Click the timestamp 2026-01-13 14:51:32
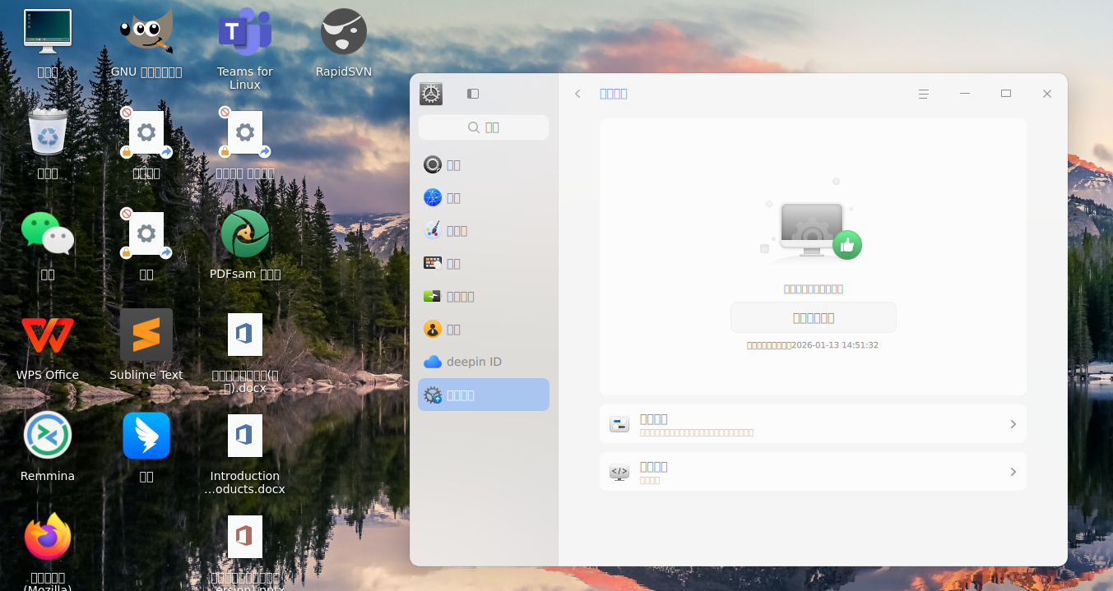 click(x=835, y=345)
